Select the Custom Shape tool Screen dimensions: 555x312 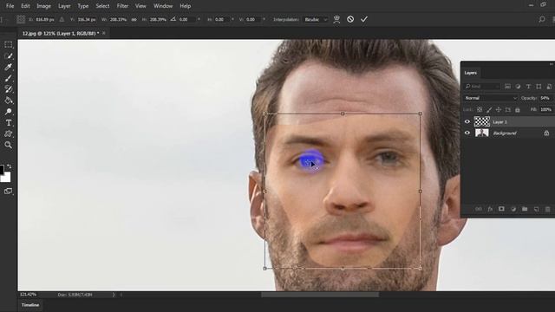click(x=8, y=133)
